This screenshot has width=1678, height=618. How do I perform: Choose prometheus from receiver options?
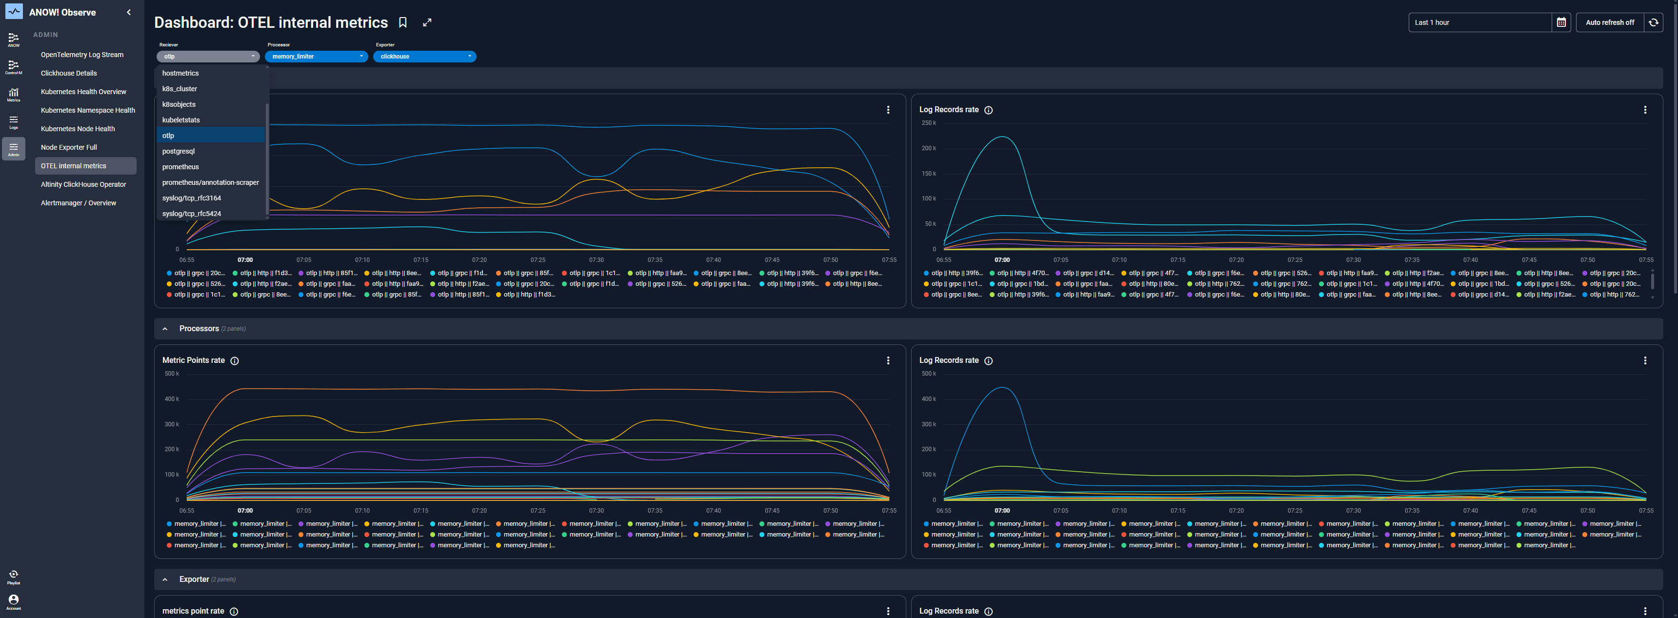click(180, 167)
